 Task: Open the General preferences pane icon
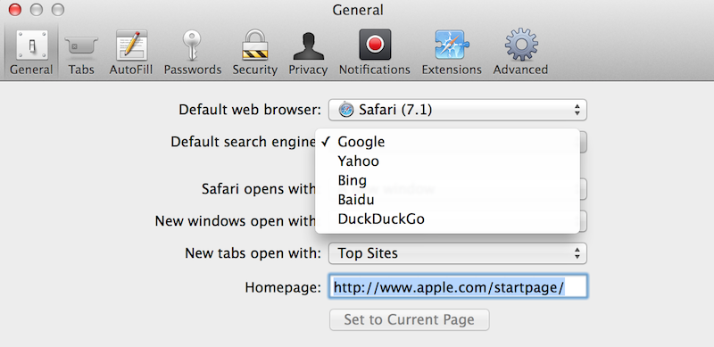tap(32, 45)
